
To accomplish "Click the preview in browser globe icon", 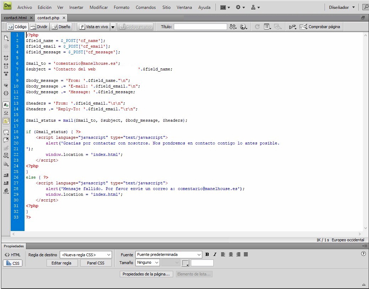I will click(x=244, y=27).
